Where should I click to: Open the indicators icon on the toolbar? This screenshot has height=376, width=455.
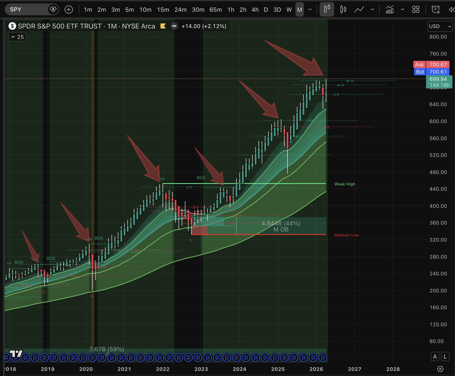tap(389, 9)
